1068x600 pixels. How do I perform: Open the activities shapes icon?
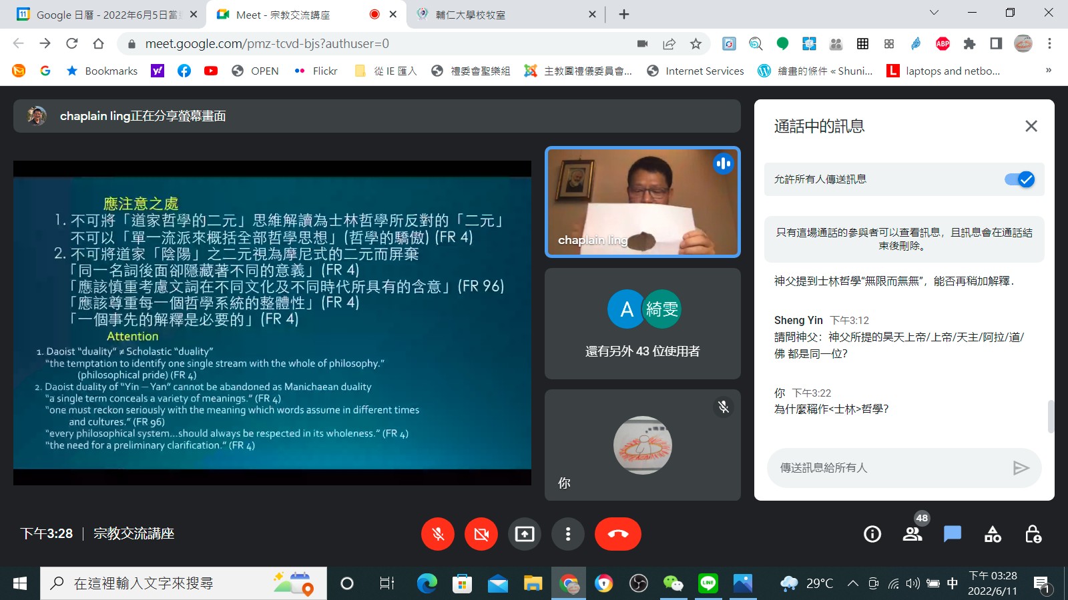(993, 534)
